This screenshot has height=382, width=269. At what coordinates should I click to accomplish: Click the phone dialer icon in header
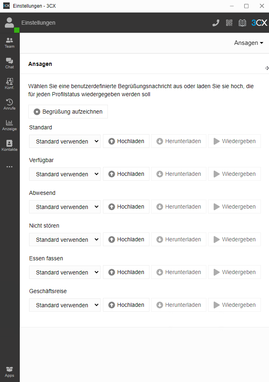216,23
